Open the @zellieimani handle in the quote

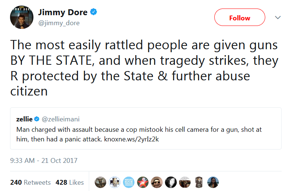coord(61,119)
